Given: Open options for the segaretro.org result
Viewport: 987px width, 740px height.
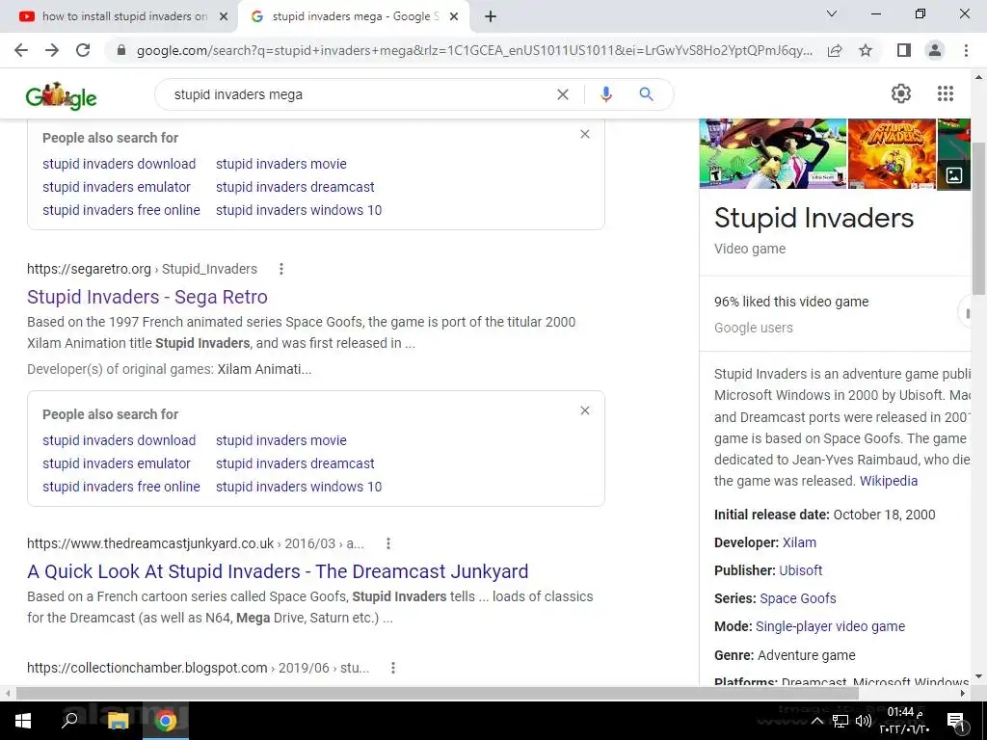Looking at the screenshot, I should click(x=281, y=269).
